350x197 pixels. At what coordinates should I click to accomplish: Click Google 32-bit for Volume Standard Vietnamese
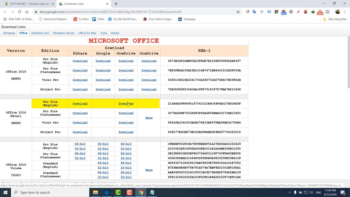pos(103,177)
